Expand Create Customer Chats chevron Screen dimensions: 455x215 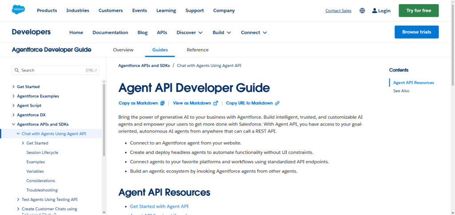pyautogui.click(x=18, y=209)
